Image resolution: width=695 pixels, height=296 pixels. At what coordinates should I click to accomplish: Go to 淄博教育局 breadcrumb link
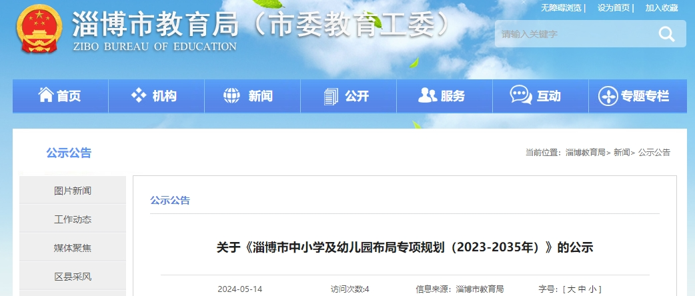[585, 153]
